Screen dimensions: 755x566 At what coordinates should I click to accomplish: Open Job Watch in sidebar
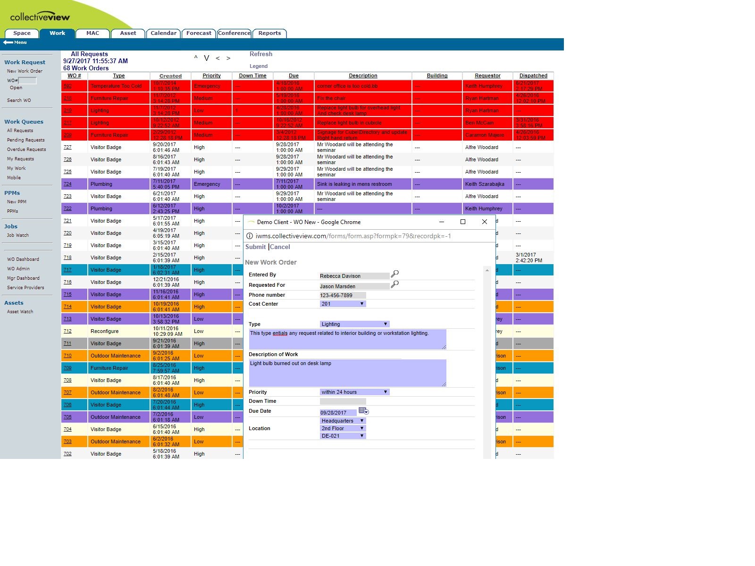coord(18,235)
